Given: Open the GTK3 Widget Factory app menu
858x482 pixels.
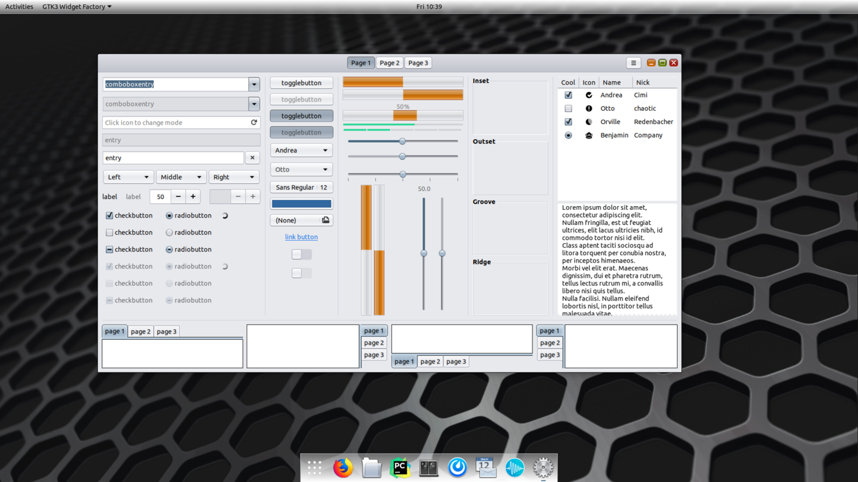Looking at the screenshot, I should 77,6.
